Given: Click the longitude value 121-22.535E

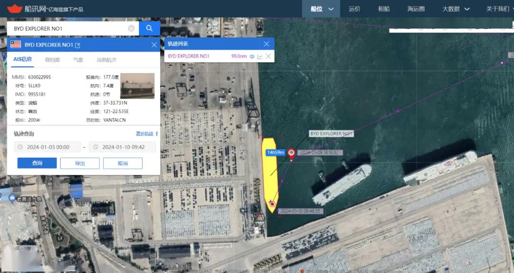Looking at the screenshot, I should [116, 111].
